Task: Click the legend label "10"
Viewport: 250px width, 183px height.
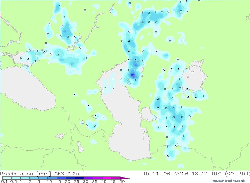Action: pos(49,182)
